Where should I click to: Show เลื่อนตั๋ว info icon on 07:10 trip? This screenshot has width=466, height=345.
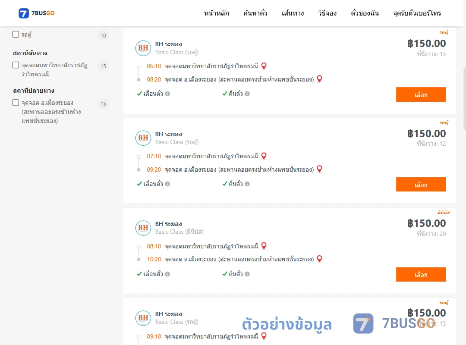[167, 184]
